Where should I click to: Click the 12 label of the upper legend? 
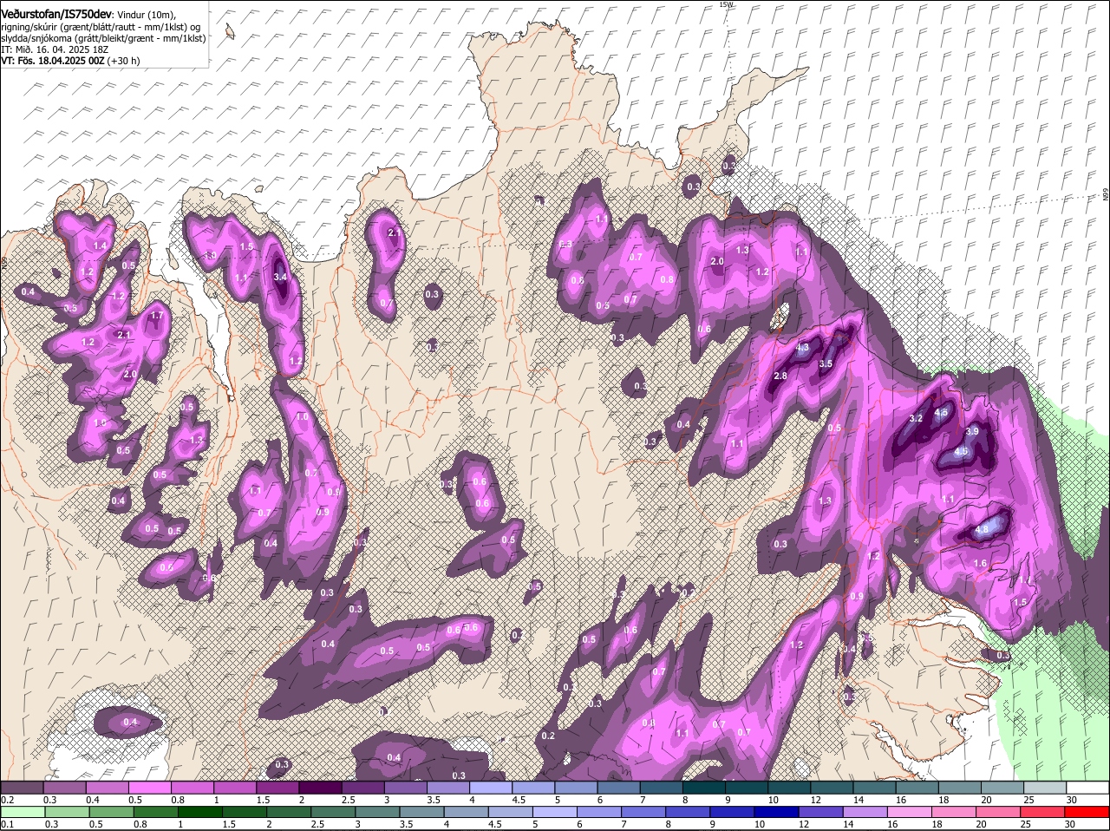coord(814,800)
